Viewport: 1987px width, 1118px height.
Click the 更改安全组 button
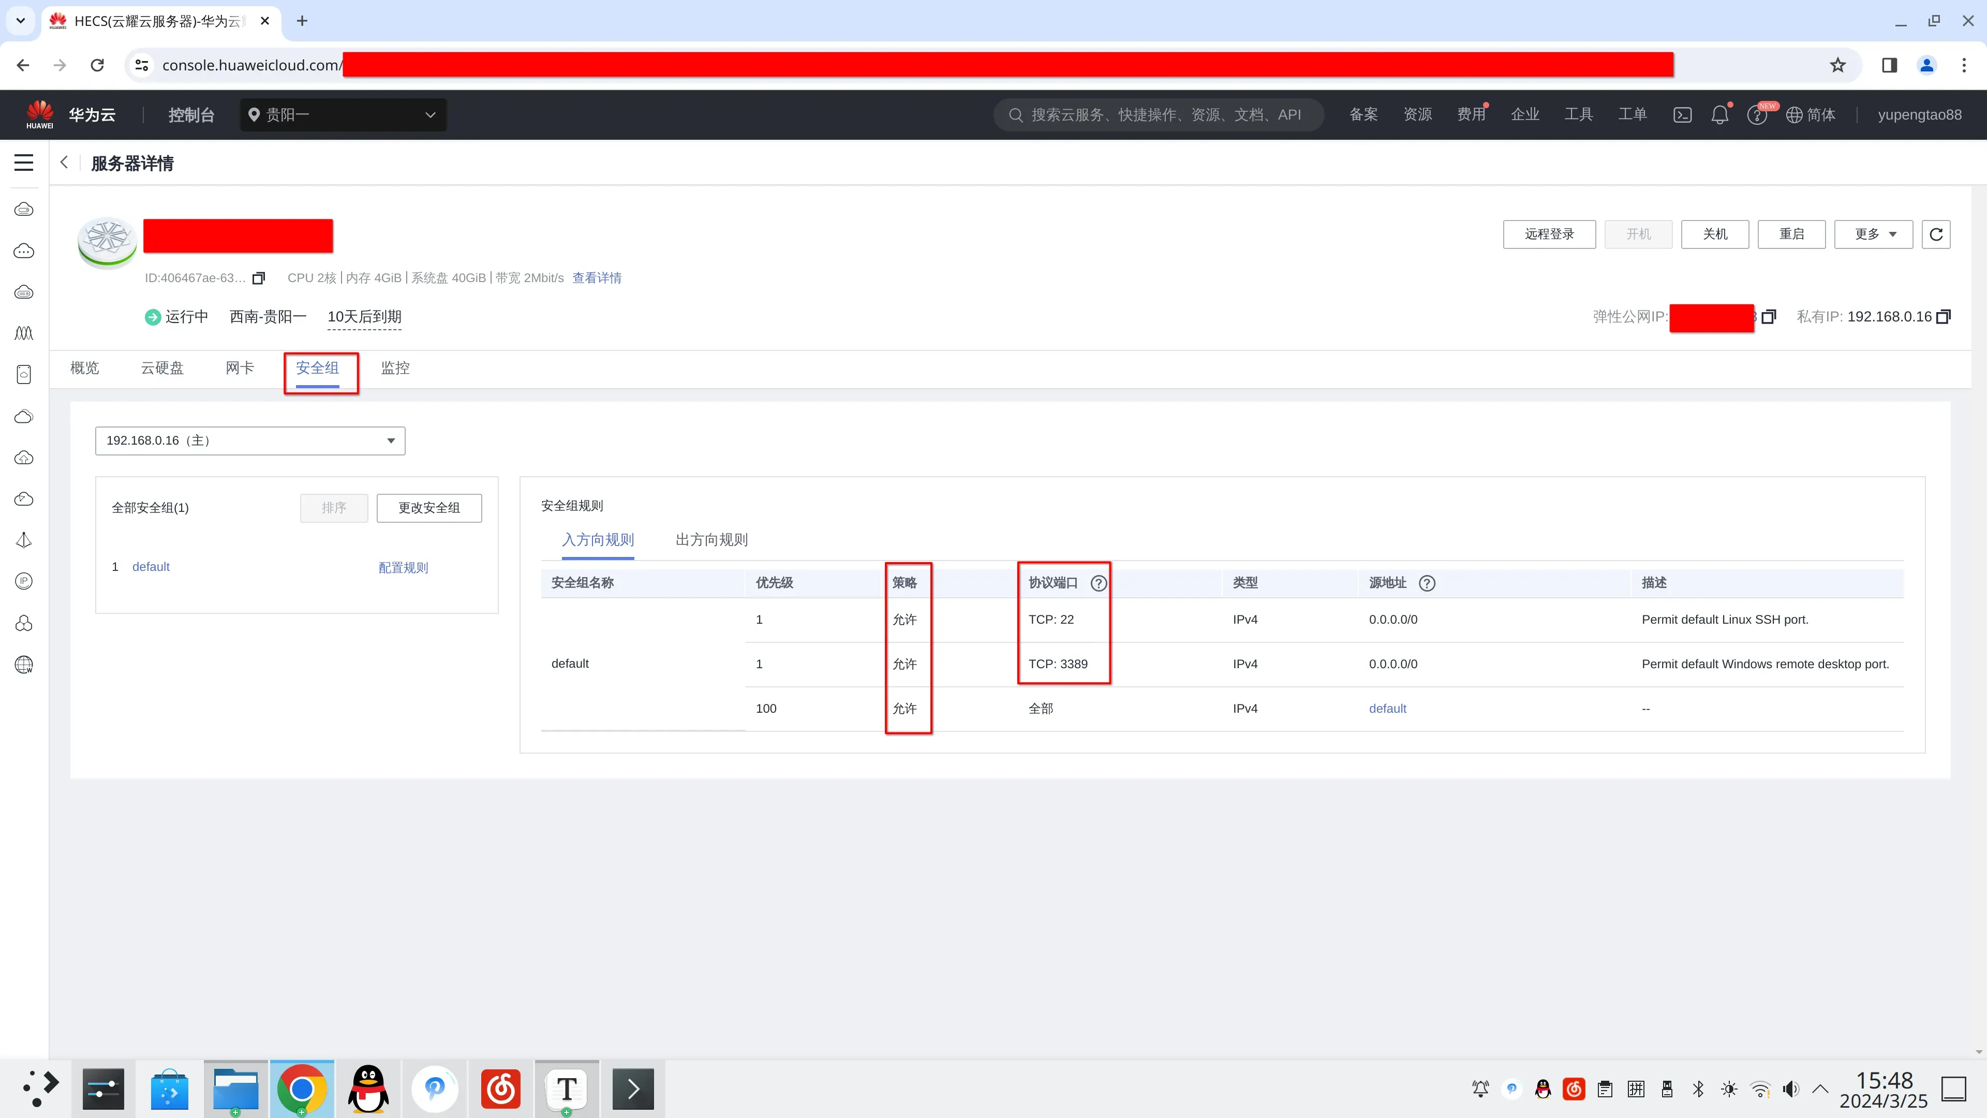[429, 508]
